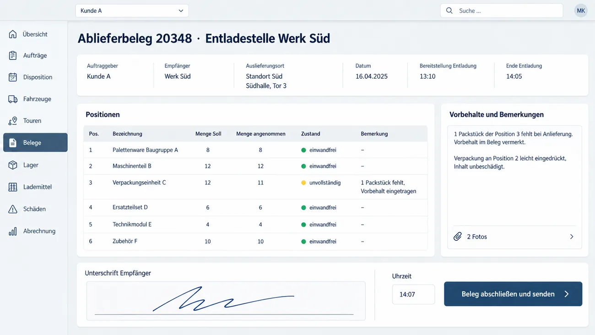
Task: Click the Suche search field
Action: 502,11
